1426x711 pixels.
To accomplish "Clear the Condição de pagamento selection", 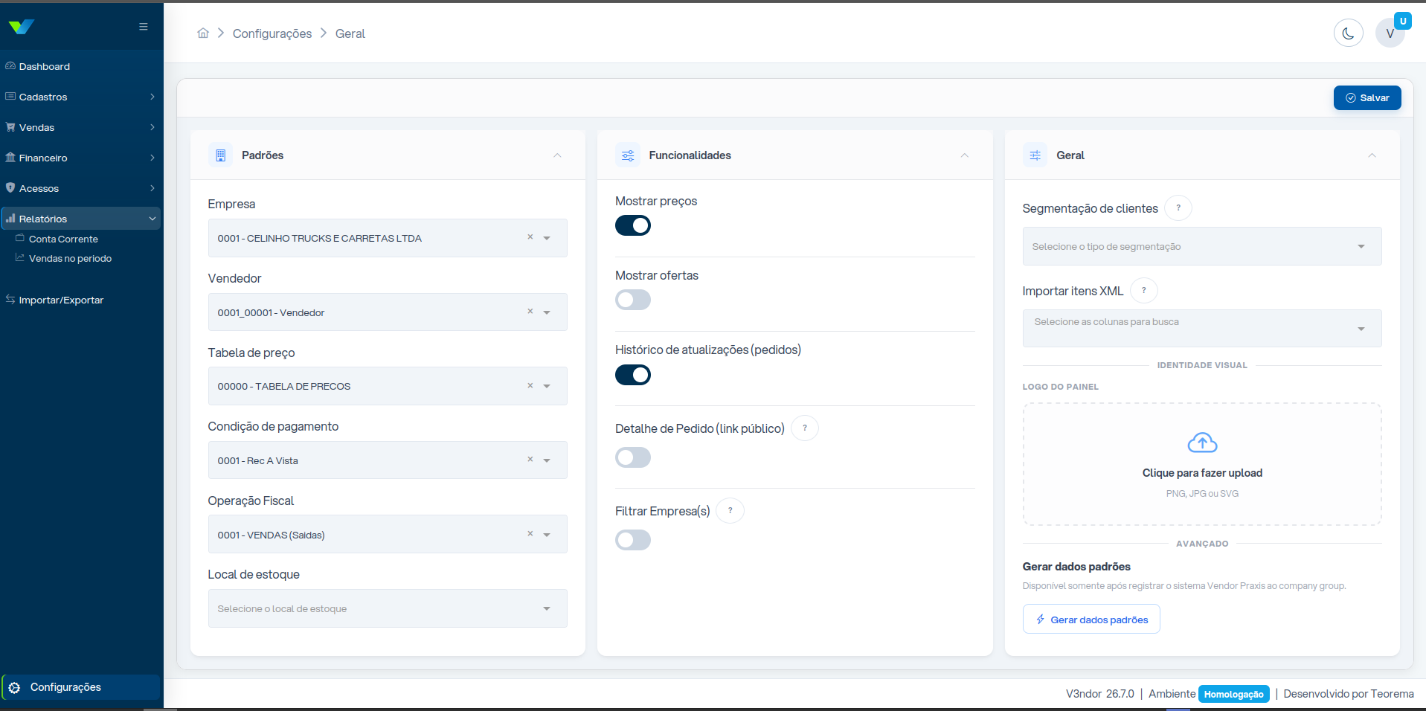I will (x=530, y=460).
